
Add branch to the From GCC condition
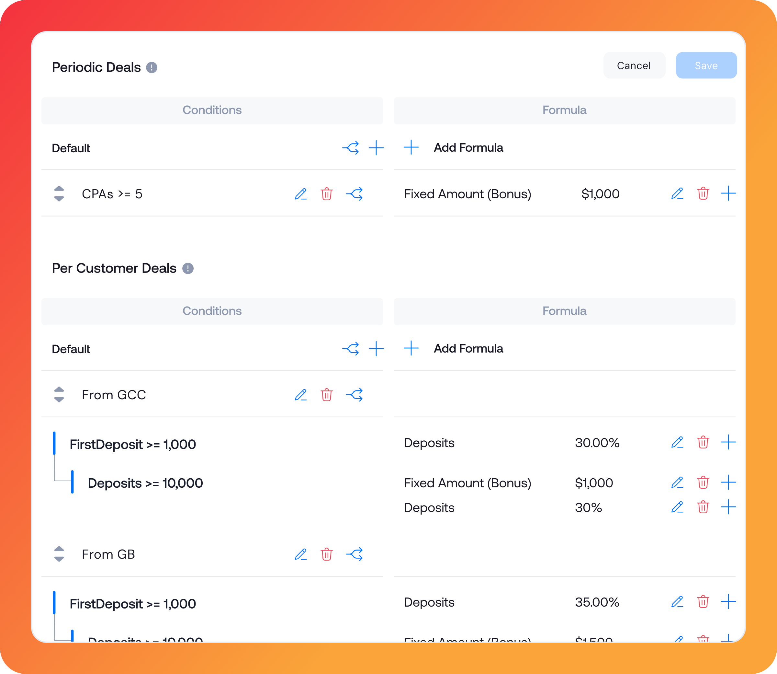(354, 395)
